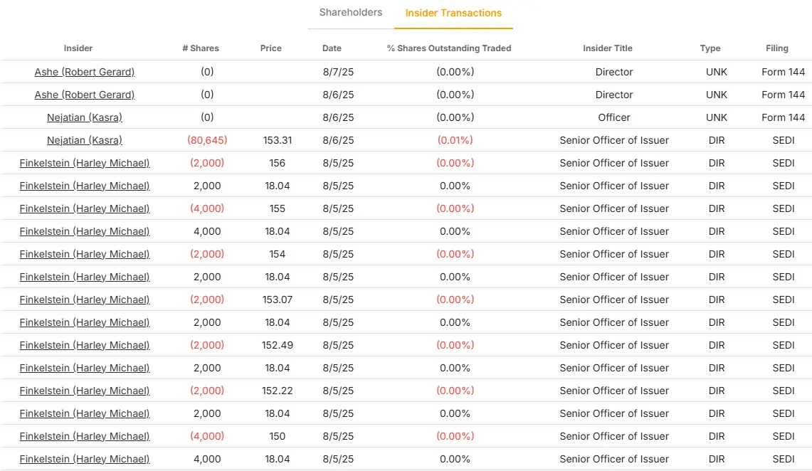
Task: Open Nejatian (Kasra) insider profile
Action: click(84, 117)
